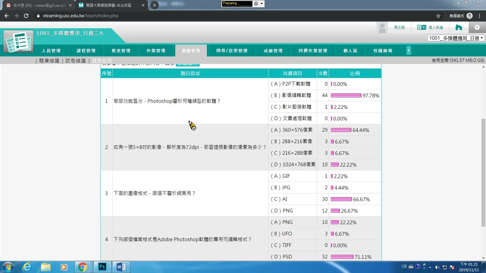The width and height of the screenshot is (486, 273).
Task: Open the recorder dropdown arrow next to Preparing
Action: 262,4
